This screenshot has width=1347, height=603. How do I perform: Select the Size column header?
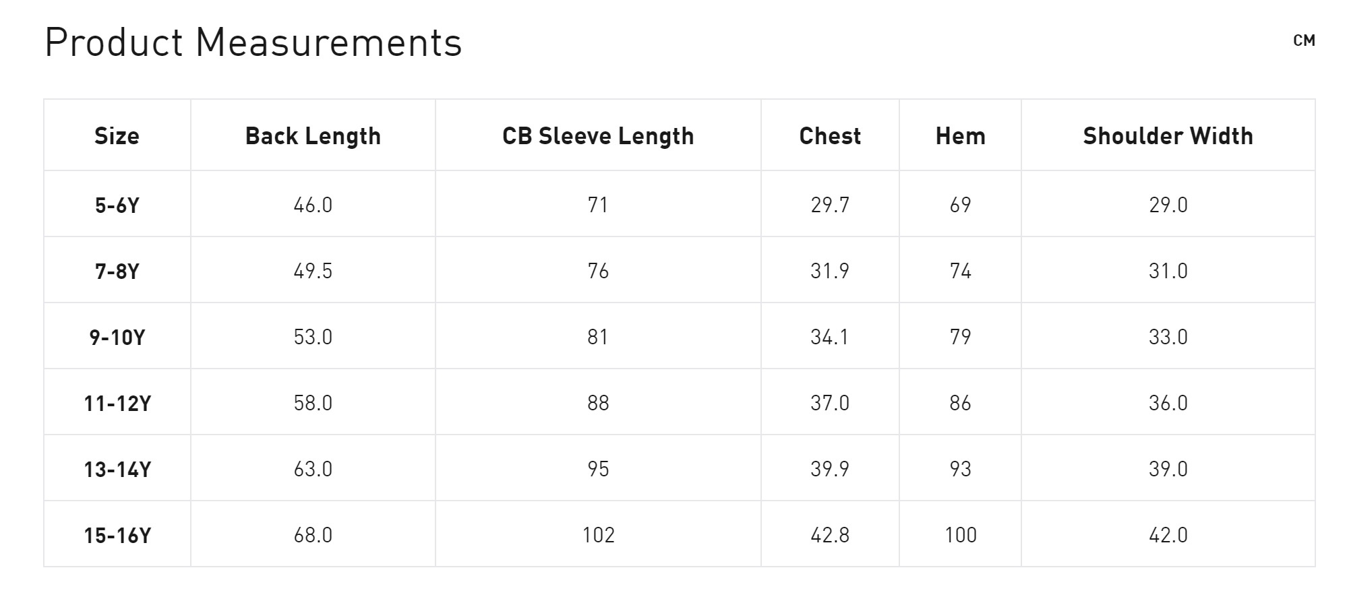click(x=117, y=136)
